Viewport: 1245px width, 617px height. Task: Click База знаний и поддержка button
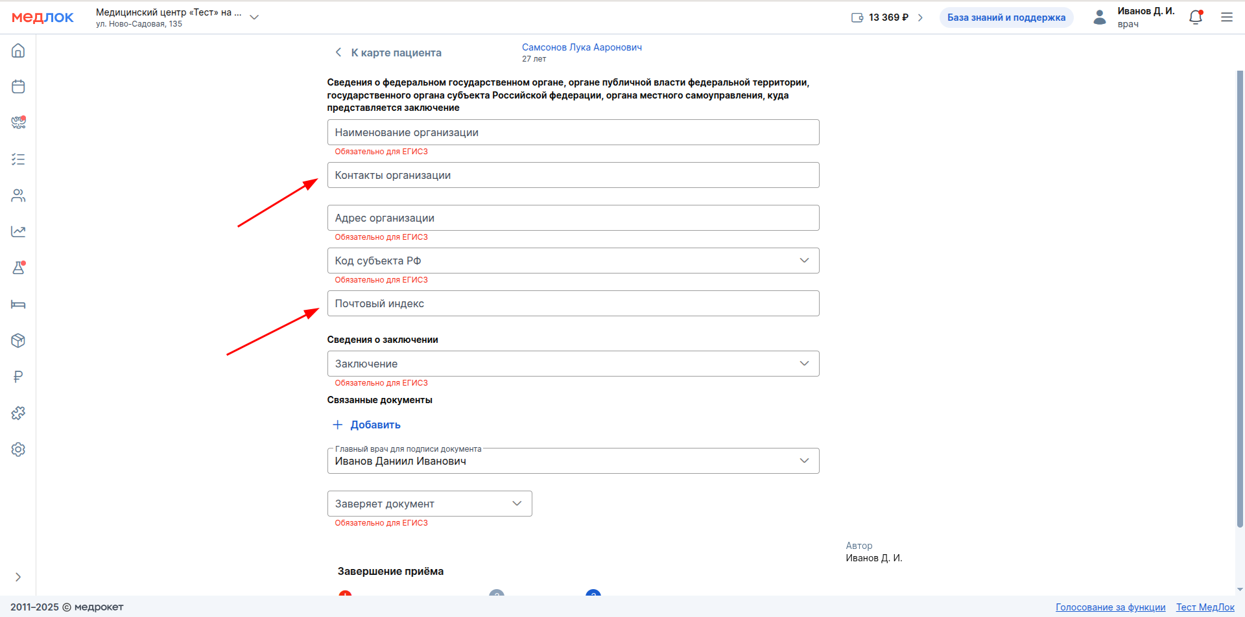coord(1006,17)
